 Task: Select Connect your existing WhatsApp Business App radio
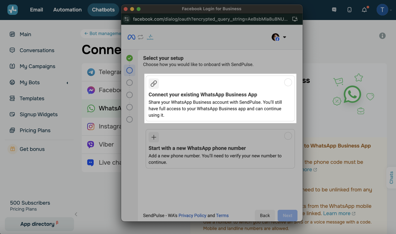click(288, 82)
